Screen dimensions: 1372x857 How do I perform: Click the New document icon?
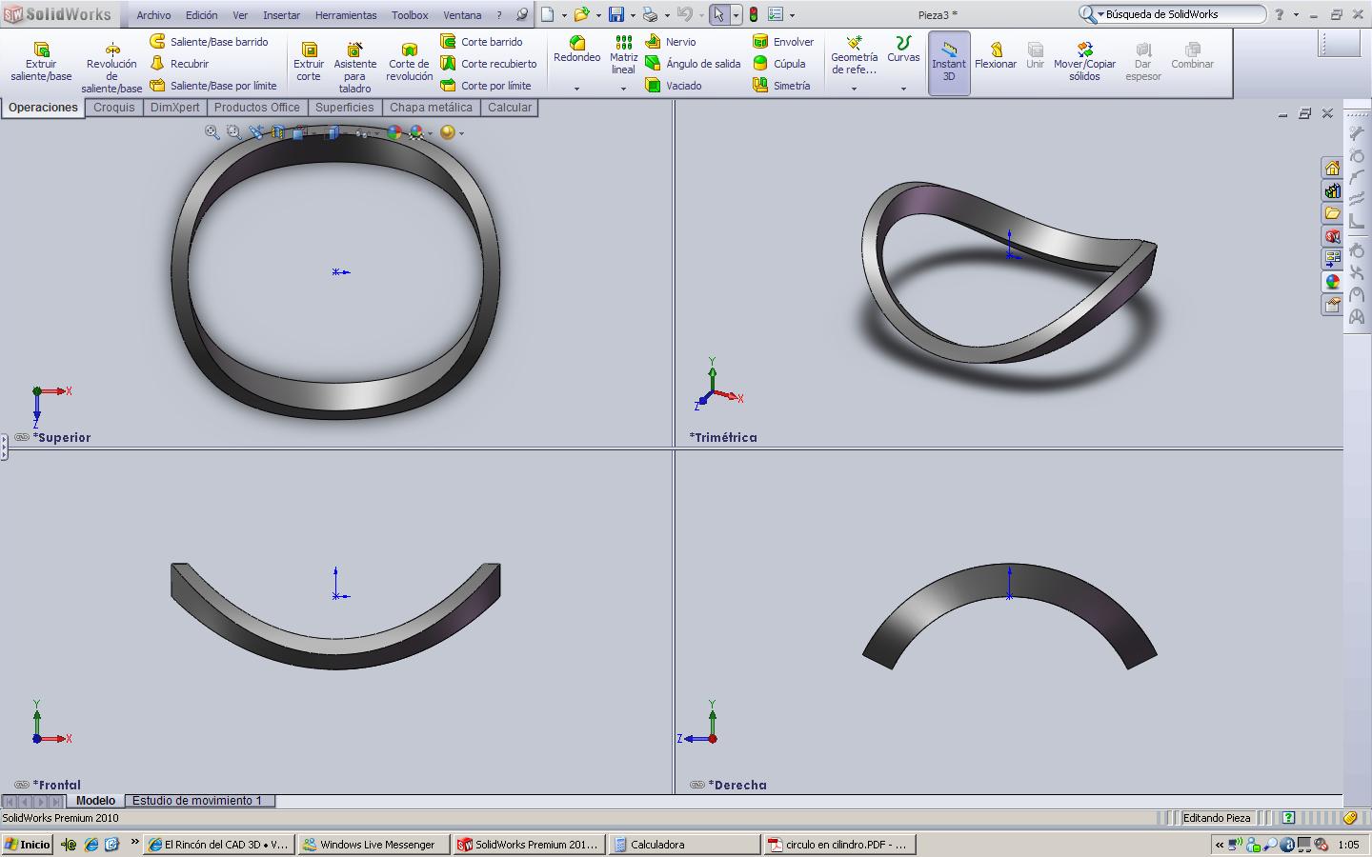548,14
